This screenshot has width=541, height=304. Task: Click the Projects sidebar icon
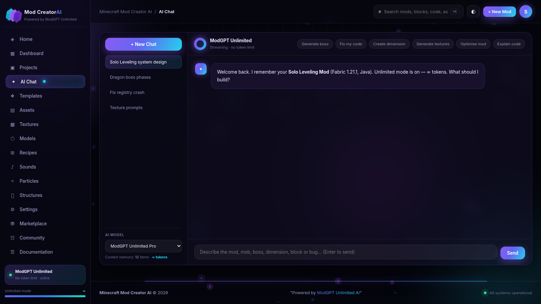[13, 68]
